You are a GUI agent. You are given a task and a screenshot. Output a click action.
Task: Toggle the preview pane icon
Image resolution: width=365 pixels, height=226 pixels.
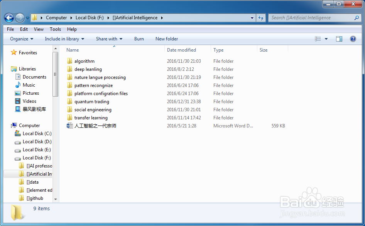[x=339, y=39]
